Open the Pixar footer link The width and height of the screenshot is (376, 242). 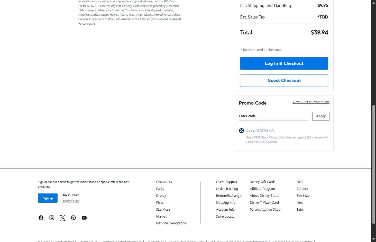click(160, 202)
